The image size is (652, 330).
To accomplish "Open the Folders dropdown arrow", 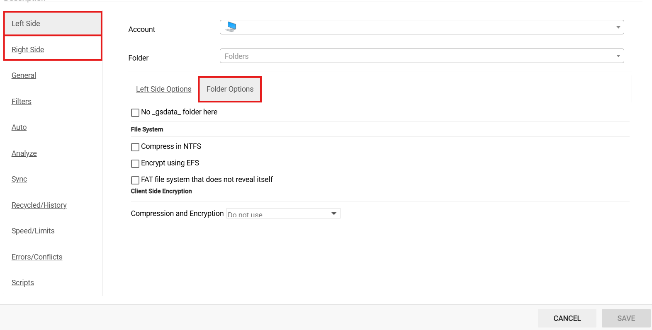I will tap(618, 56).
